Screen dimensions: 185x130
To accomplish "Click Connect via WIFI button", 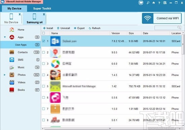I will pyautogui.click(x=162, y=18).
